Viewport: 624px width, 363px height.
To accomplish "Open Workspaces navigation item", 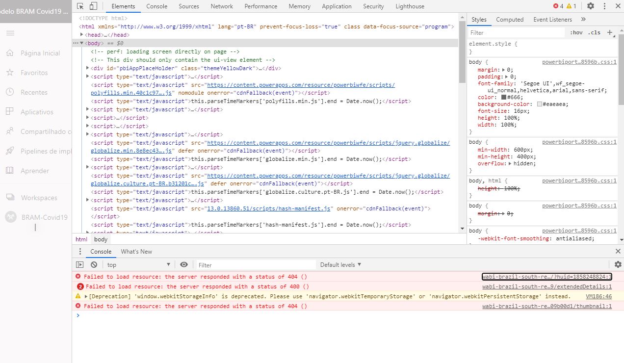I will tap(32, 198).
